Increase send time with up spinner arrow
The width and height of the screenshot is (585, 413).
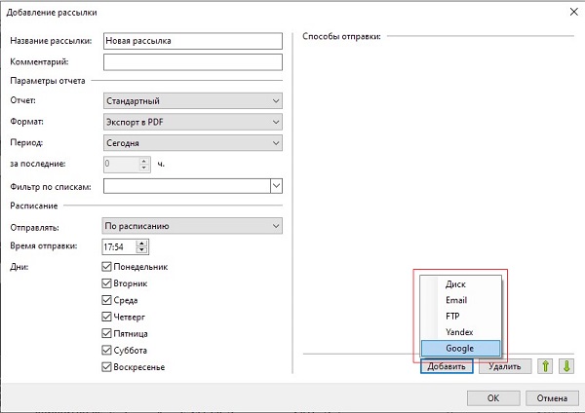pos(141,244)
